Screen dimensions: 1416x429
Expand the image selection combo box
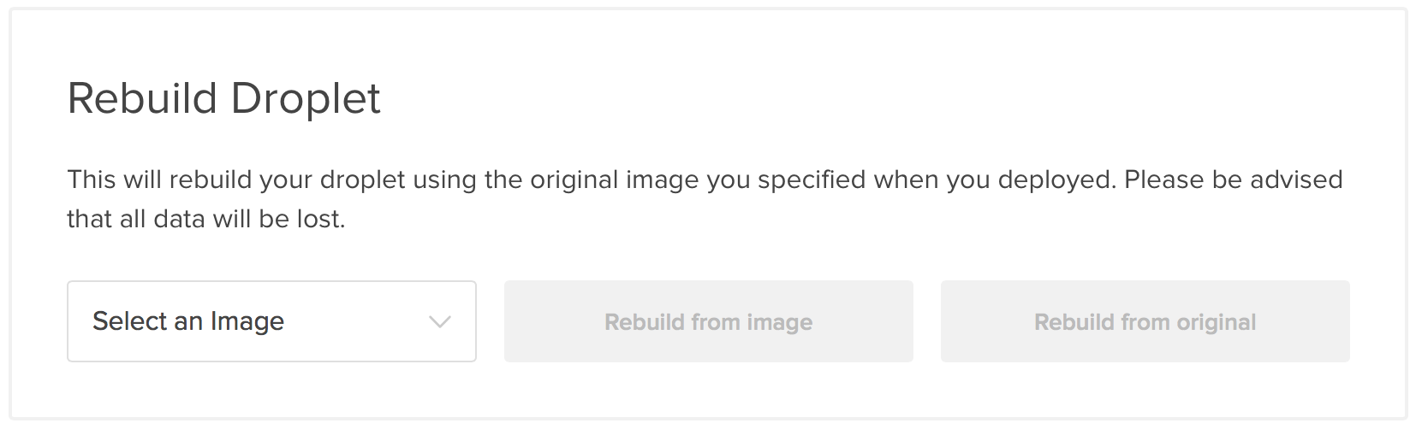271,321
